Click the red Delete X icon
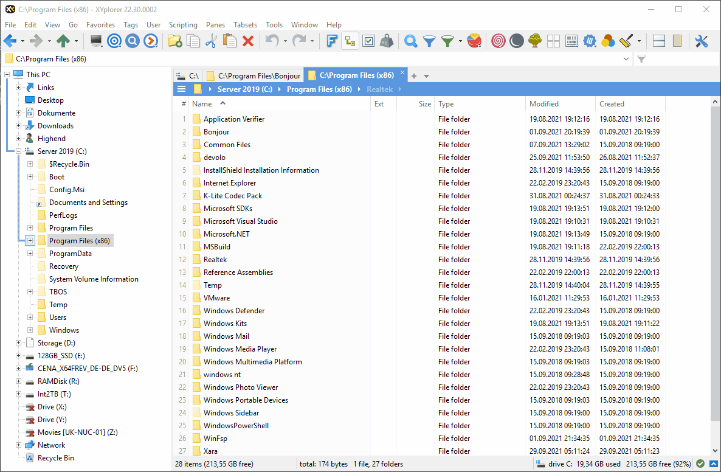Viewport: 721px width, 472px height. click(248, 41)
